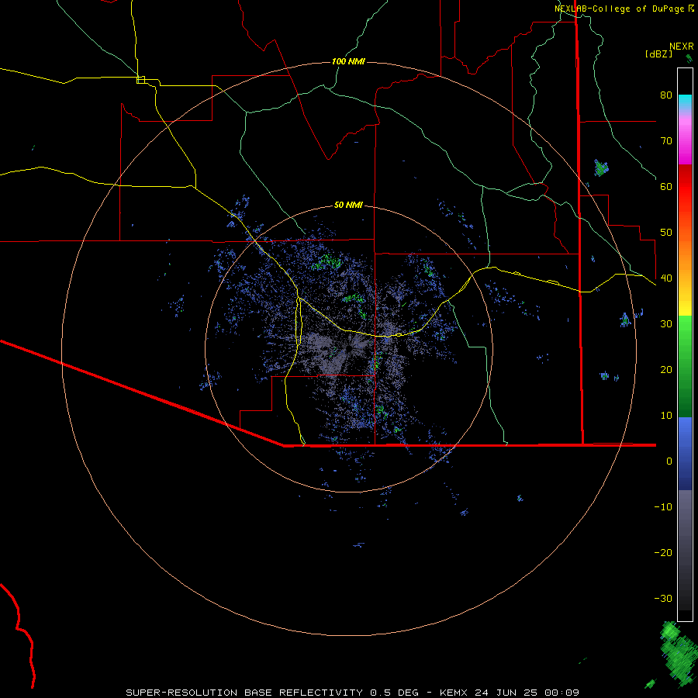698x698 pixels.
Task: Click the 0 value on the dBZ scale
Action: coord(669,461)
